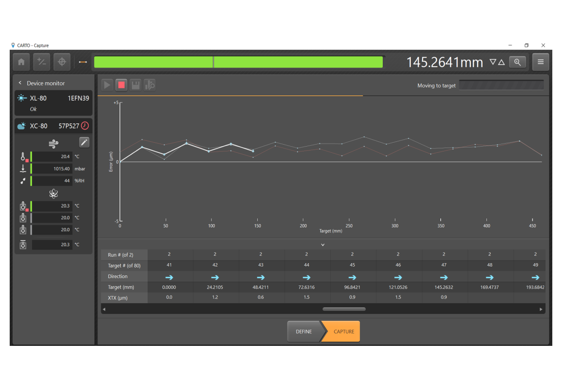Click the plus/minus sign convention icon
The image size is (562, 387).
(42, 62)
